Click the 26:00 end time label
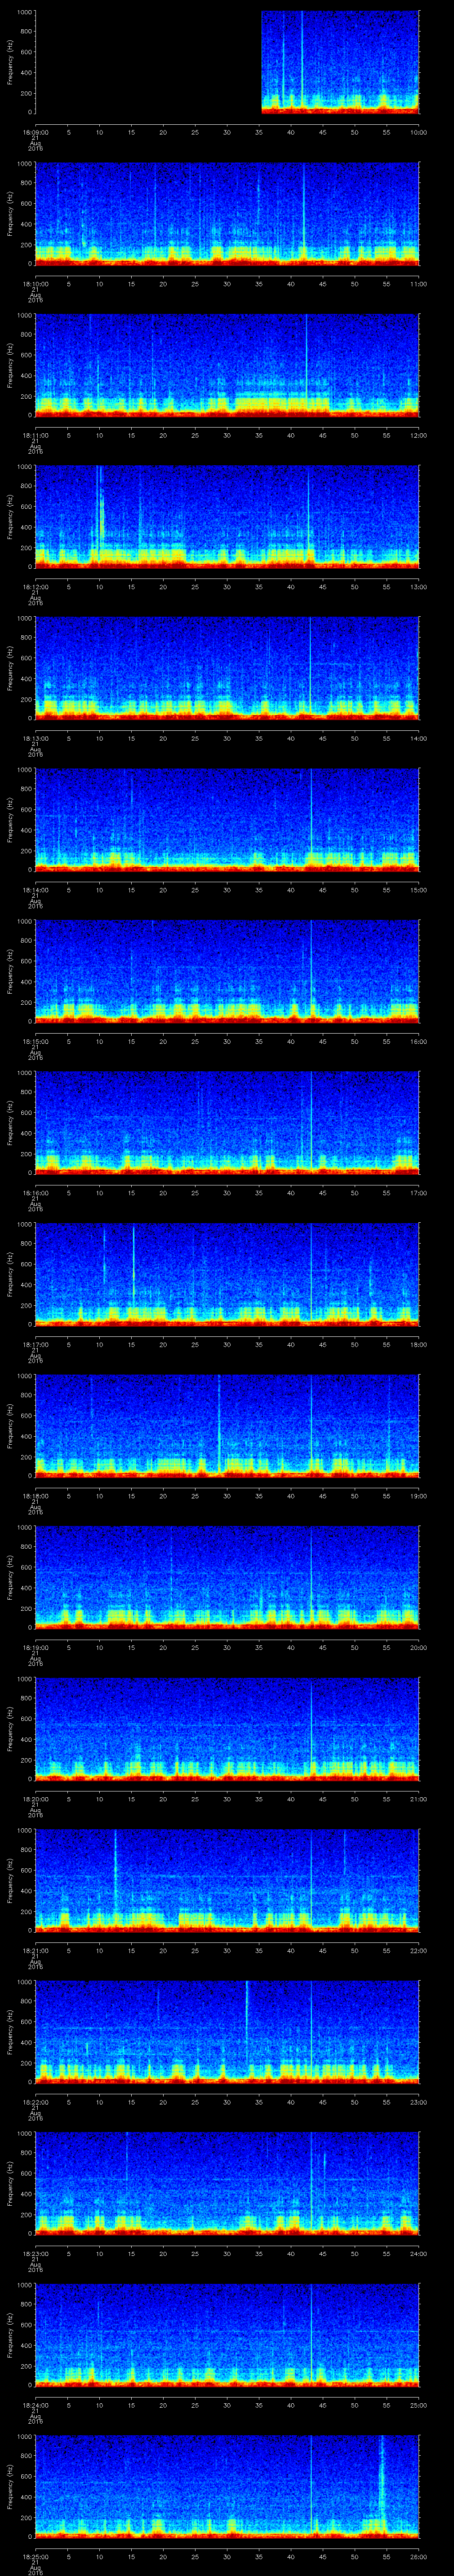This screenshot has height=2576, width=454. 418,2556
